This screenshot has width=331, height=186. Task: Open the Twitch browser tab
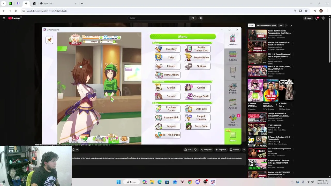pos(18,3)
